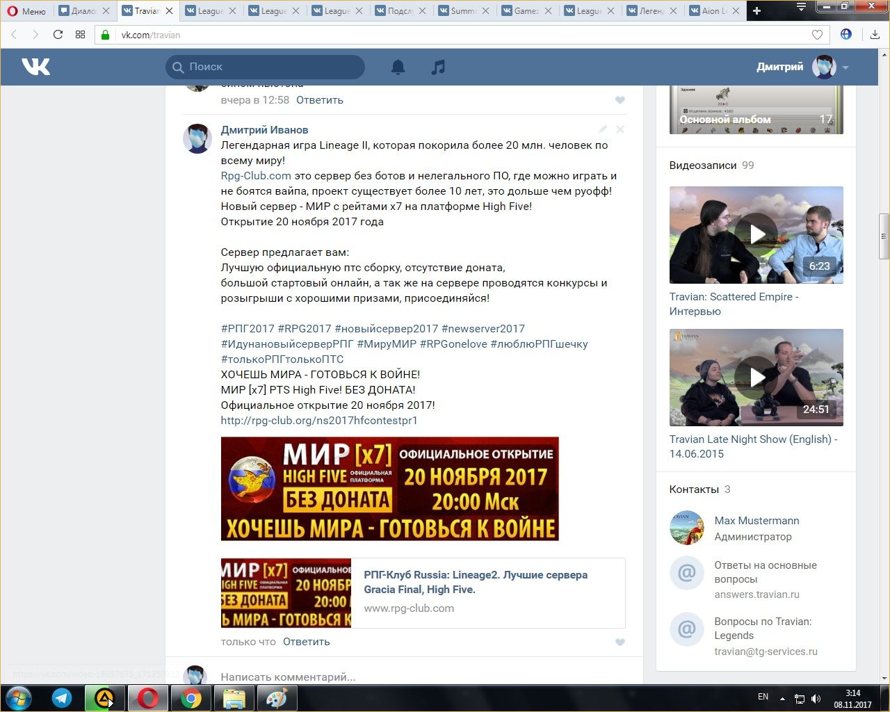The height and width of the screenshot is (712, 890).
Task: Close the Travian tab
Action: tap(169, 11)
